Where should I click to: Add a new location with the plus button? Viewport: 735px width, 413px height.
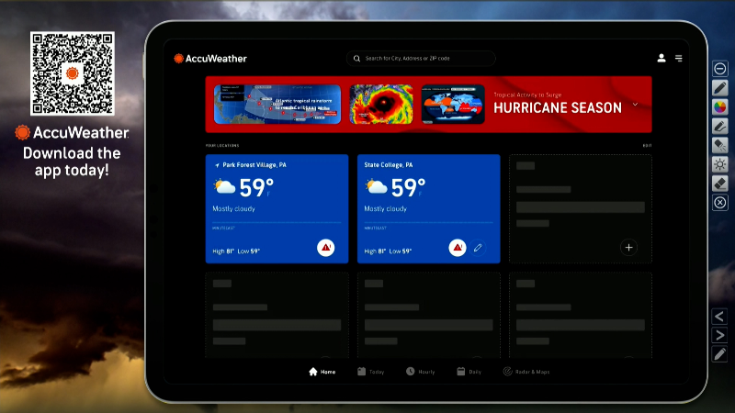click(x=628, y=247)
